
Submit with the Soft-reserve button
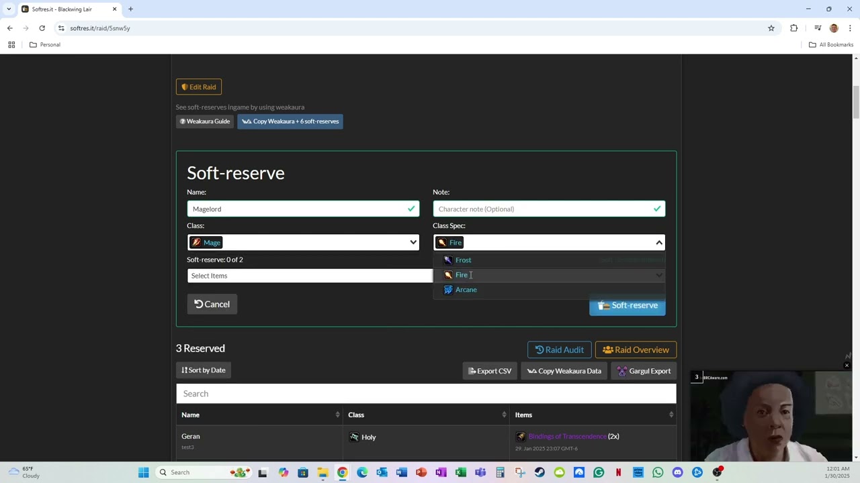click(628, 305)
